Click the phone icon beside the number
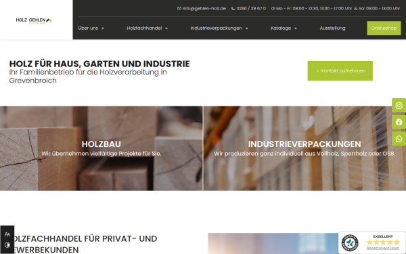 233,9
